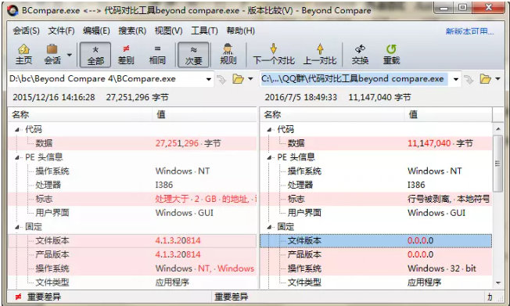Select right 用户界面 row Windows GUI
Screen dimensions: 510x306
[376, 213]
